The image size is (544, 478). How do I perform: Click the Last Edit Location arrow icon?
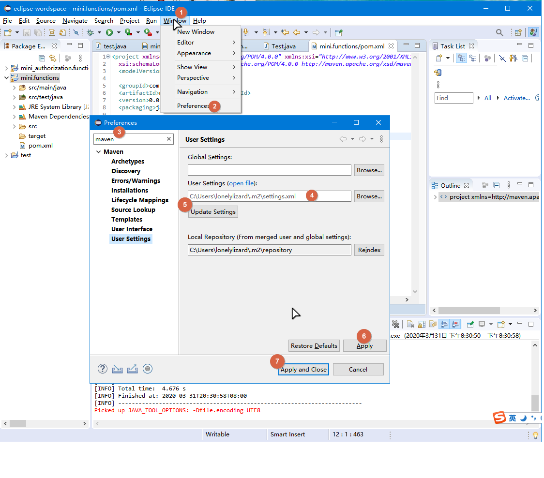(285, 32)
